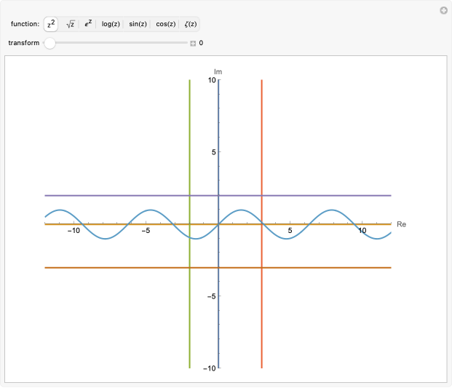Choose the Riemann zeta ζ(z) function
This screenshot has height=388, width=452.
click(x=189, y=24)
